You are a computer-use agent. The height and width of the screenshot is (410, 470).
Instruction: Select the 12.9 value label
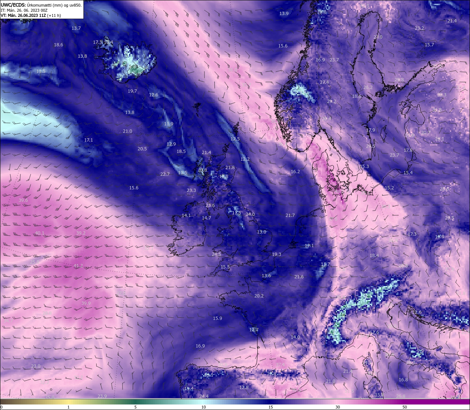coord(171,144)
